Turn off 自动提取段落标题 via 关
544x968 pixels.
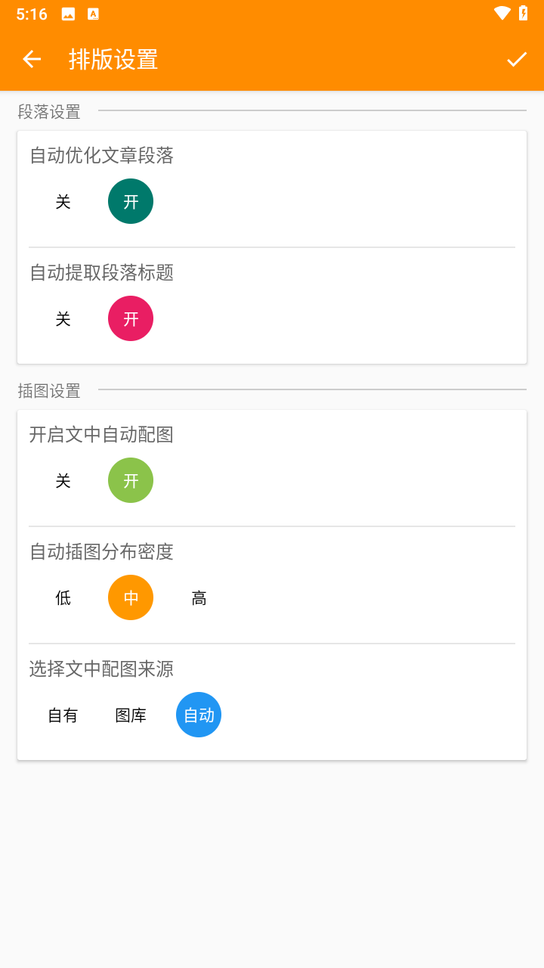pyautogui.click(x=63, y=319)
